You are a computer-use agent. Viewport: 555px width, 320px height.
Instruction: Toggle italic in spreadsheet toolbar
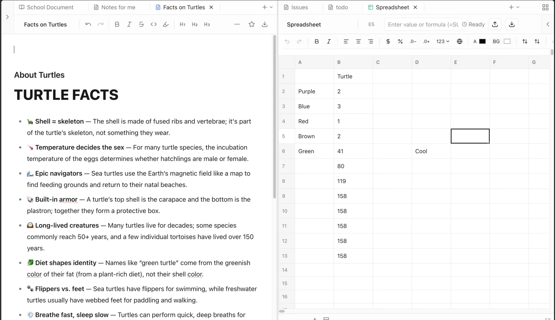click(329, 41)
